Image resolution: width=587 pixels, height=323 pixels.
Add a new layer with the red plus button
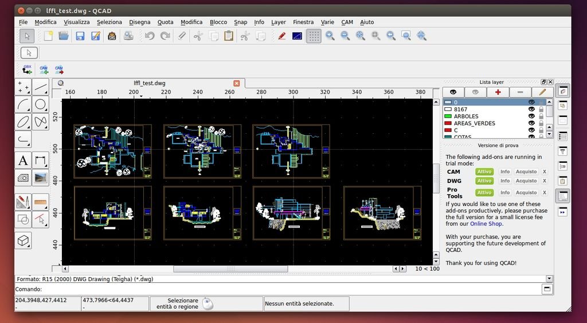click(x=498, y=92)
